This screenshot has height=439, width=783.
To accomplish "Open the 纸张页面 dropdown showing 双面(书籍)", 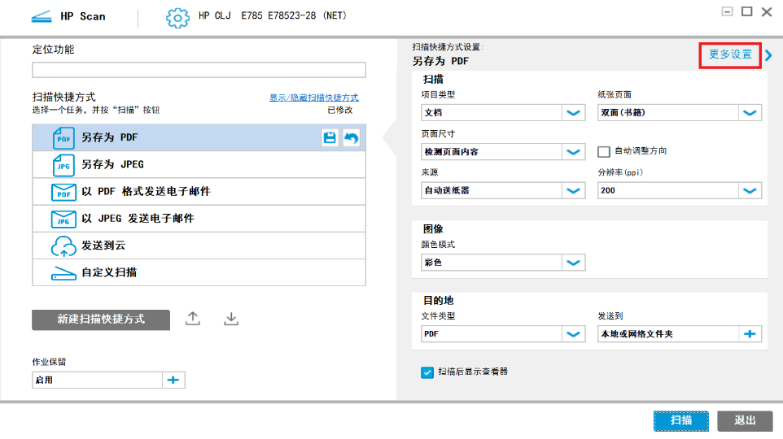I will pos(679,113).
